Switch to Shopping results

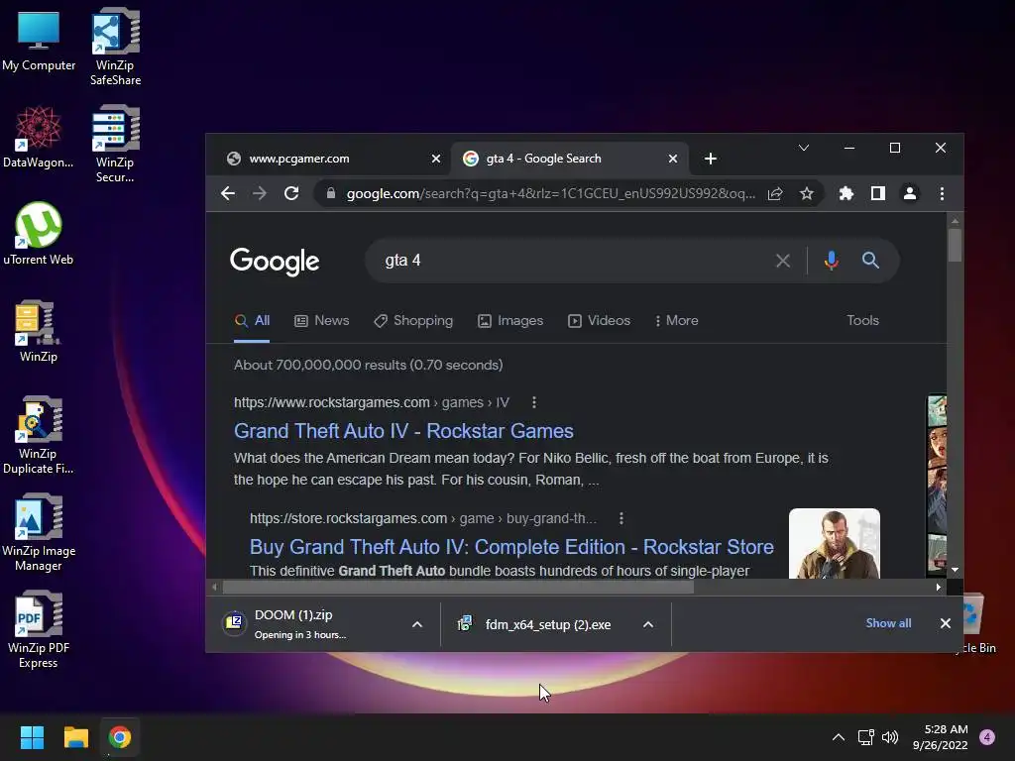(413, 320)
